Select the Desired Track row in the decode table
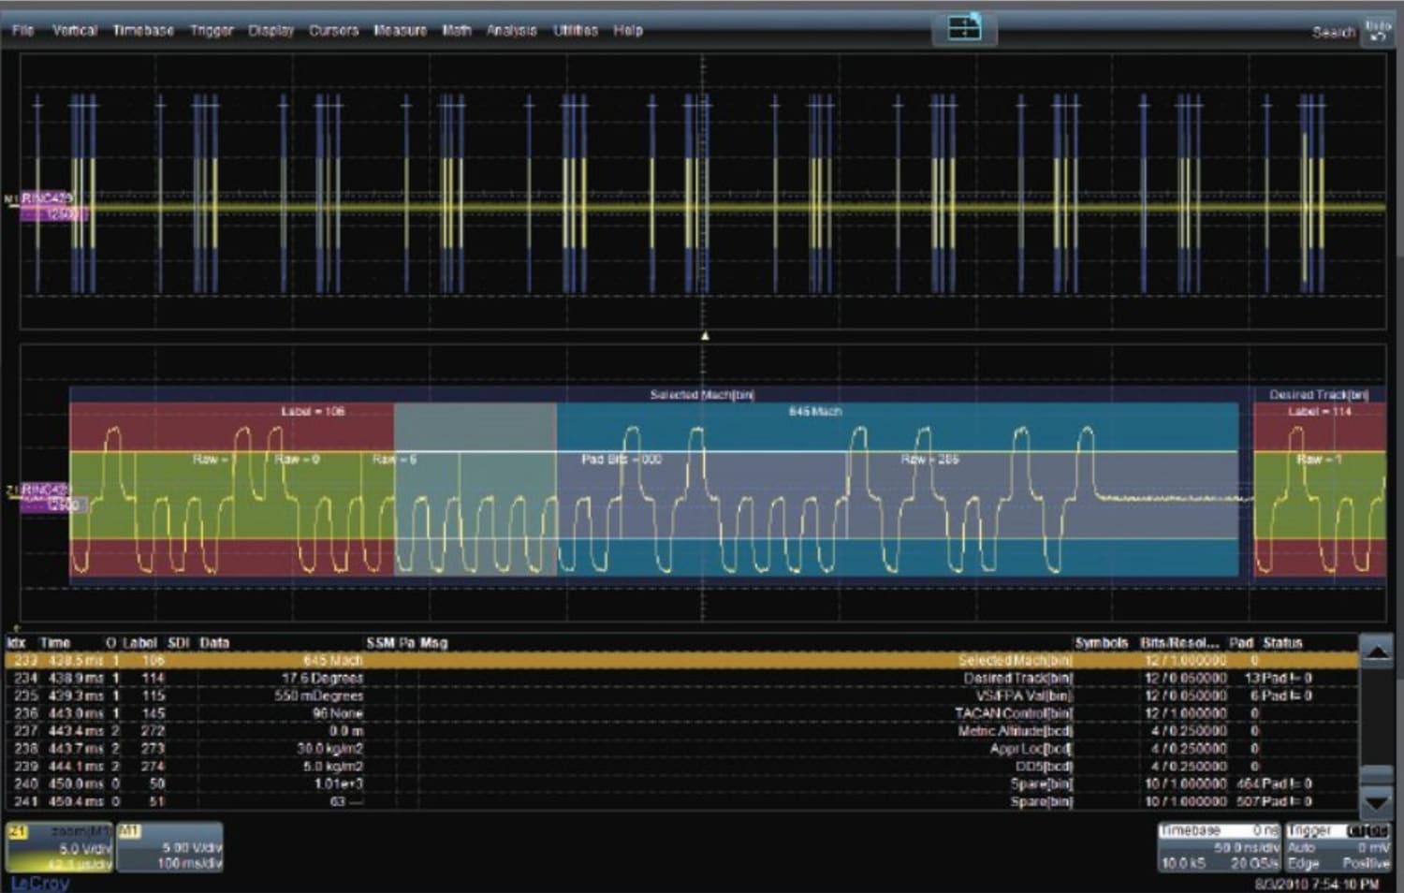1404x893 pixels. pyautogui.click(x=562, y=678)
